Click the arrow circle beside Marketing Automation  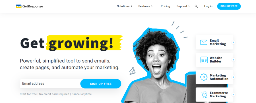click(x=234, y=77)
